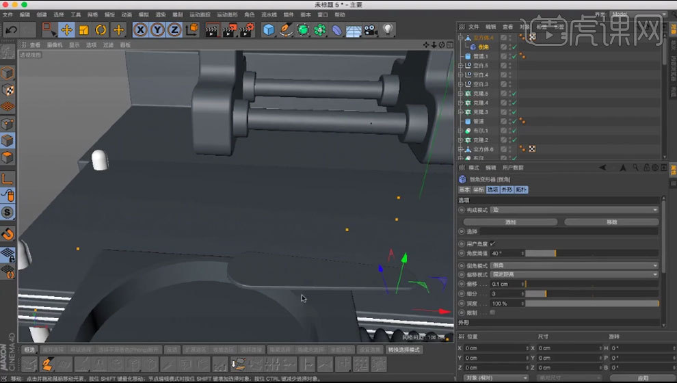Click the Undo arrow icon
Image resolution: width=677 pixels, height=383 pixels.
pyautogui.click(x=11, y=29)
